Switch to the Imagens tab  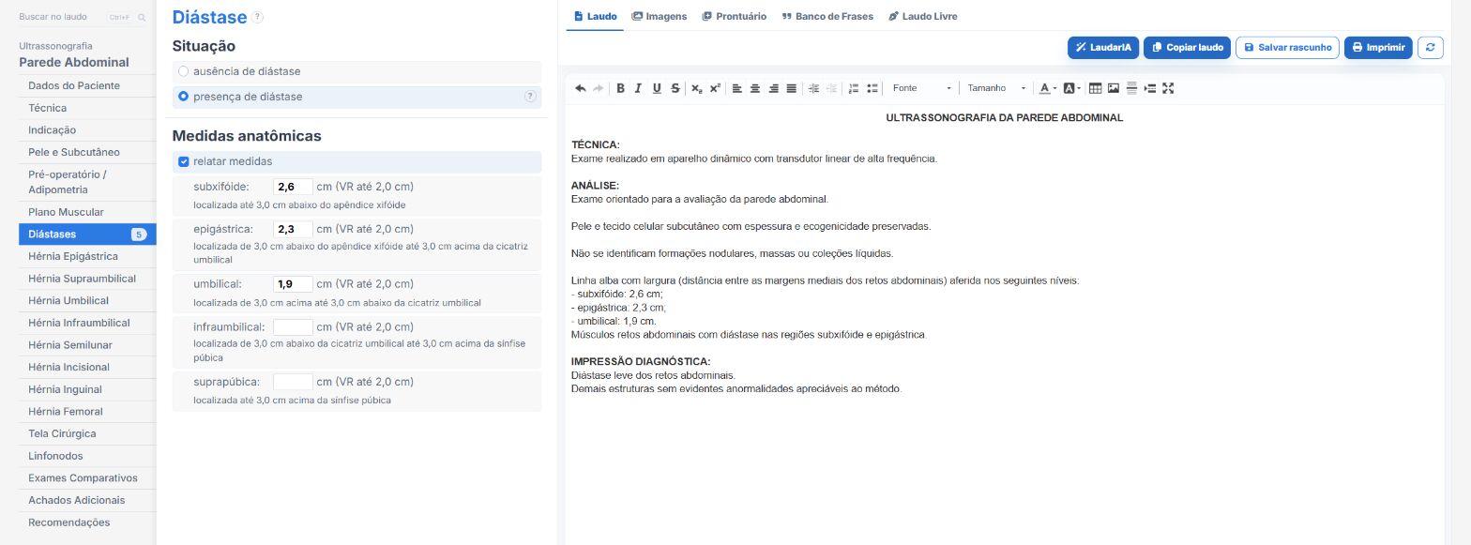click(660, 16)
